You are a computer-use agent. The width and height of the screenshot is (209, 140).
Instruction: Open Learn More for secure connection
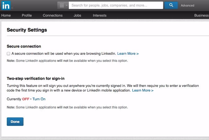pos(128,54)
